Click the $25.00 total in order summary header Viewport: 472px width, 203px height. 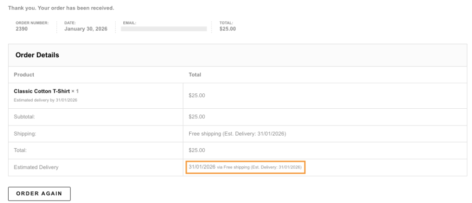point(228,29)
